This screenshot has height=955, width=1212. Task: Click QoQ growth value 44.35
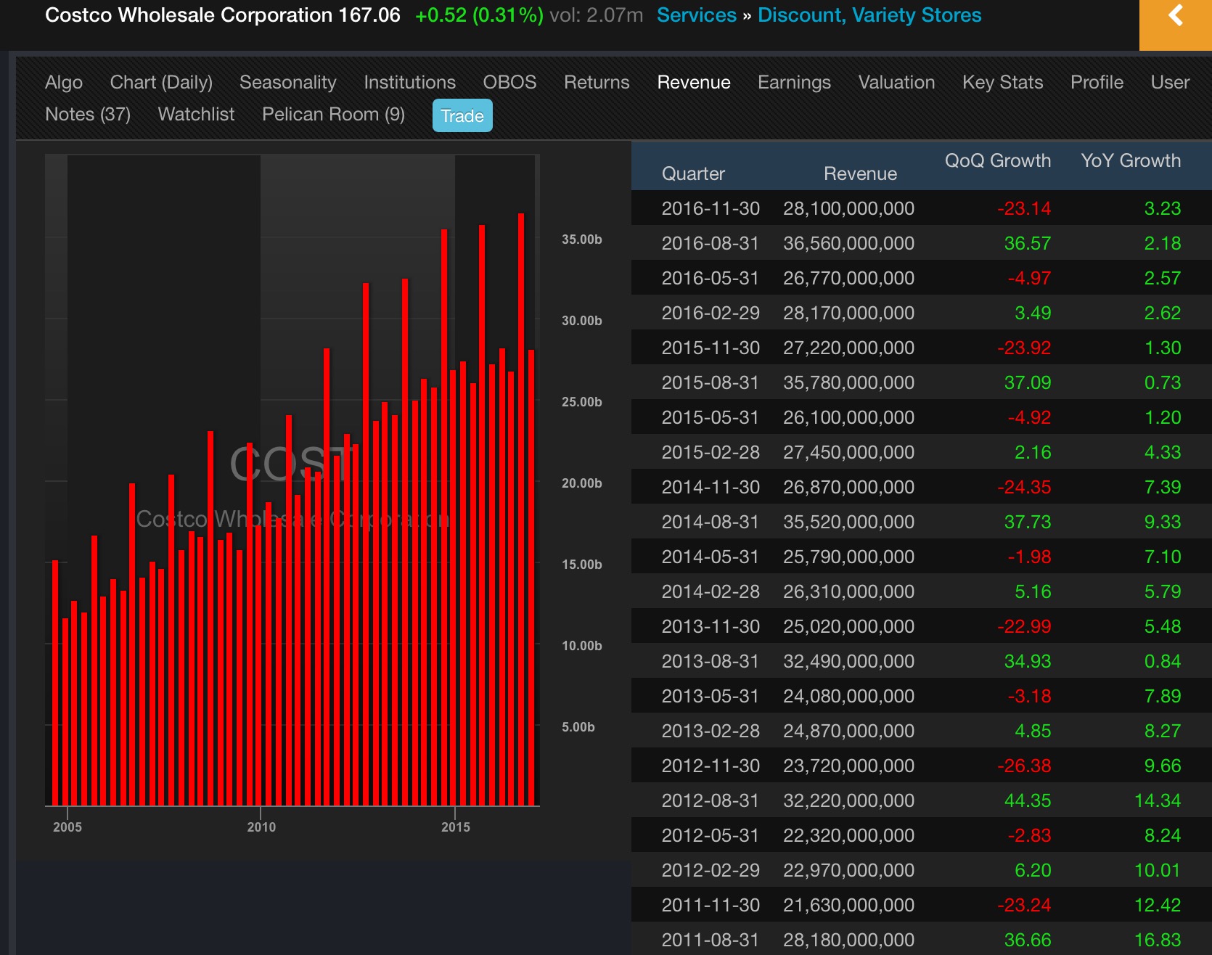point(1027,801)
